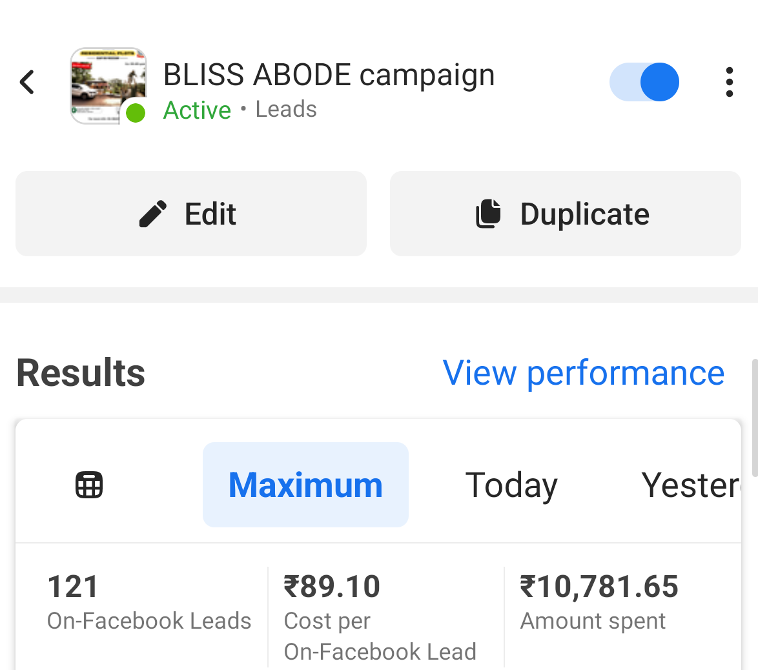Tap the pencil icon to edit

(153, 214)
